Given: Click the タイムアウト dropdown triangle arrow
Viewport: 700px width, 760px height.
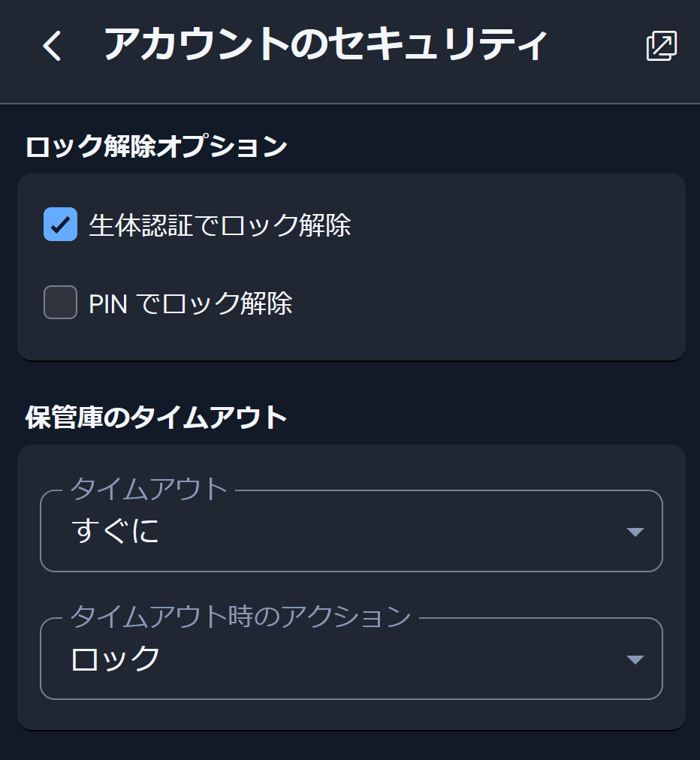Looking at the screenshot, I should (635, 532).
